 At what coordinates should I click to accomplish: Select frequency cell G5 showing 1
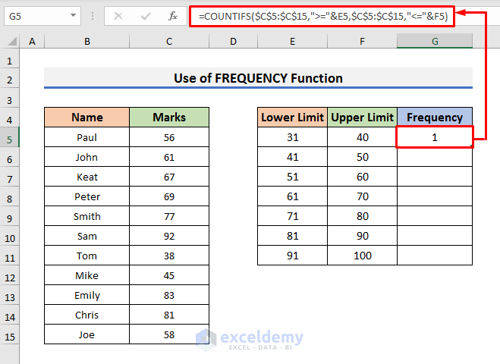pos(435,137)
